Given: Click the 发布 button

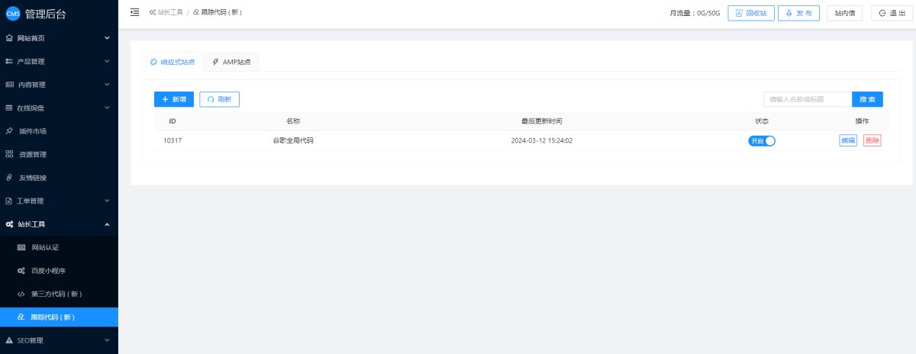Looking at the screenshot, I should click(798, 13).
